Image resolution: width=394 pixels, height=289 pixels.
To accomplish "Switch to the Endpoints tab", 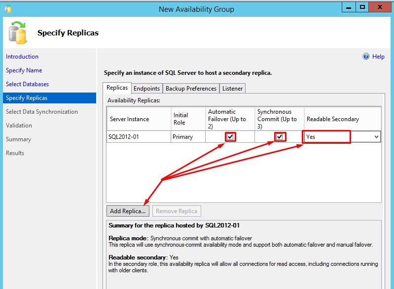I will tap(146, 89).
